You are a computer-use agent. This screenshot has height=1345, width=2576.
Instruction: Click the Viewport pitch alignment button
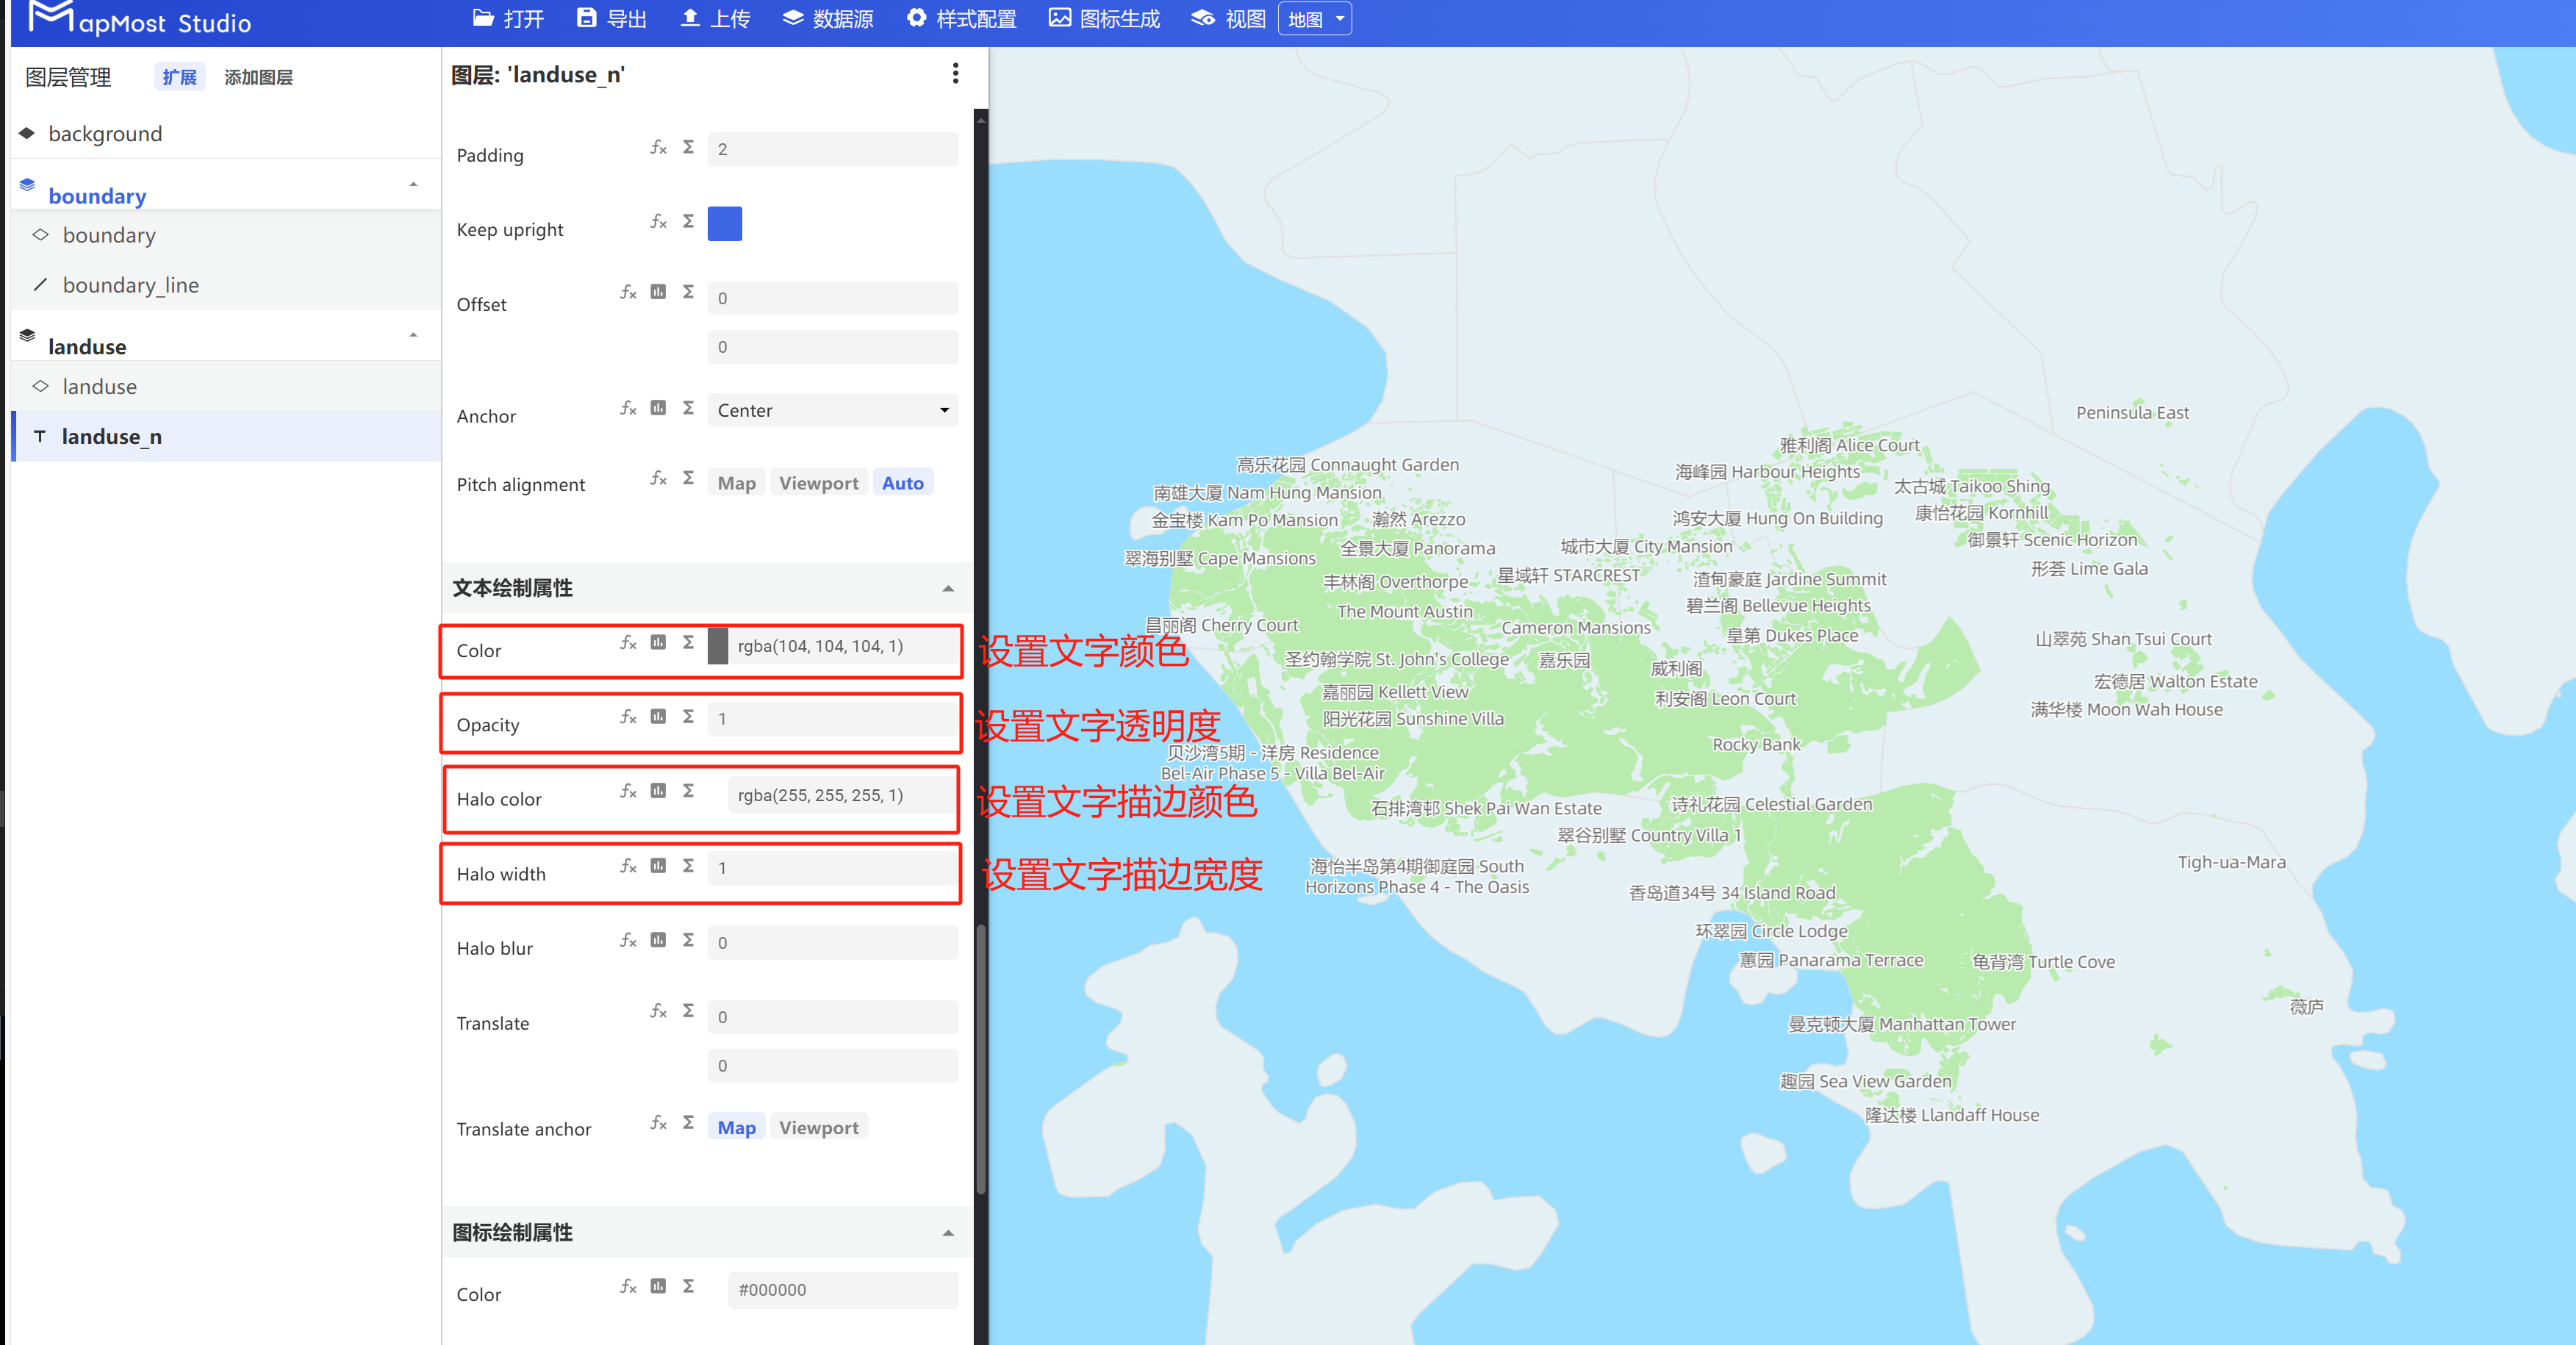tap(818, 482)
